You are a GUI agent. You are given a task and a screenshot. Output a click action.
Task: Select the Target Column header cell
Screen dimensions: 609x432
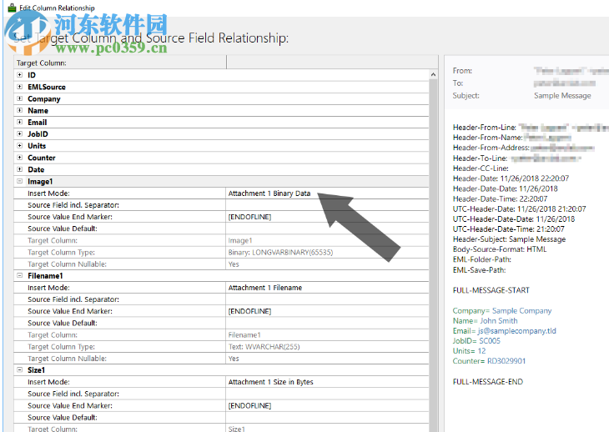(120, 63)
